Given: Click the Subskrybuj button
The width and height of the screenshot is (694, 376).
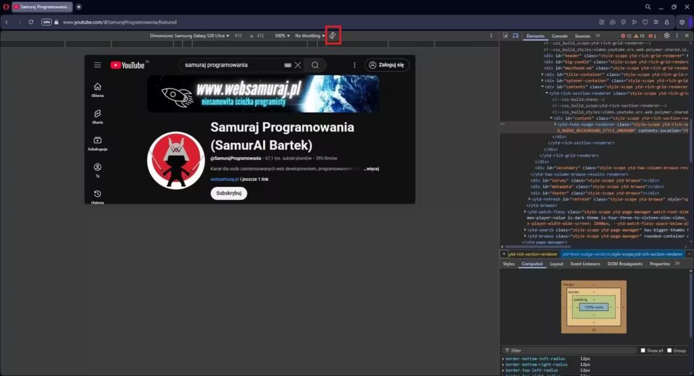Looking at the screenshot, I should (x=229, y=193).
